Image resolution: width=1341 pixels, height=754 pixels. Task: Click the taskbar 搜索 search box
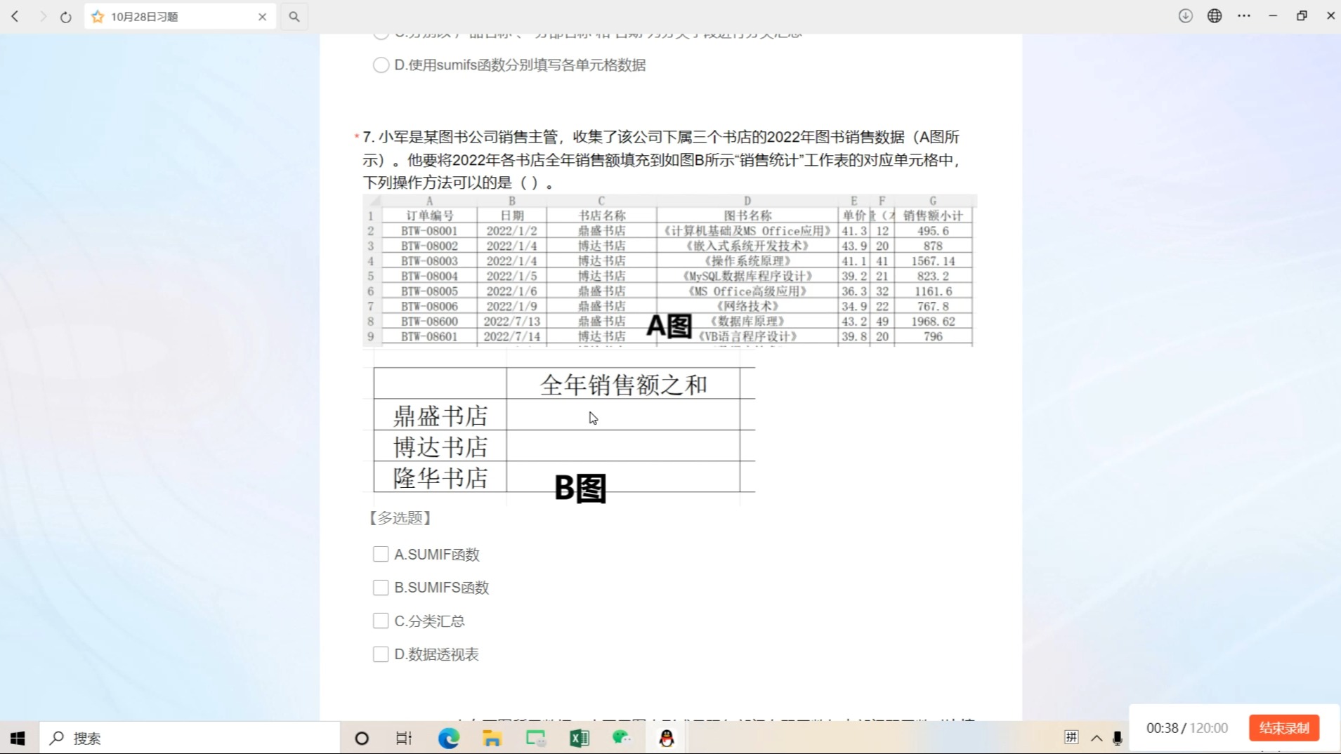click(x=190, y=738)
